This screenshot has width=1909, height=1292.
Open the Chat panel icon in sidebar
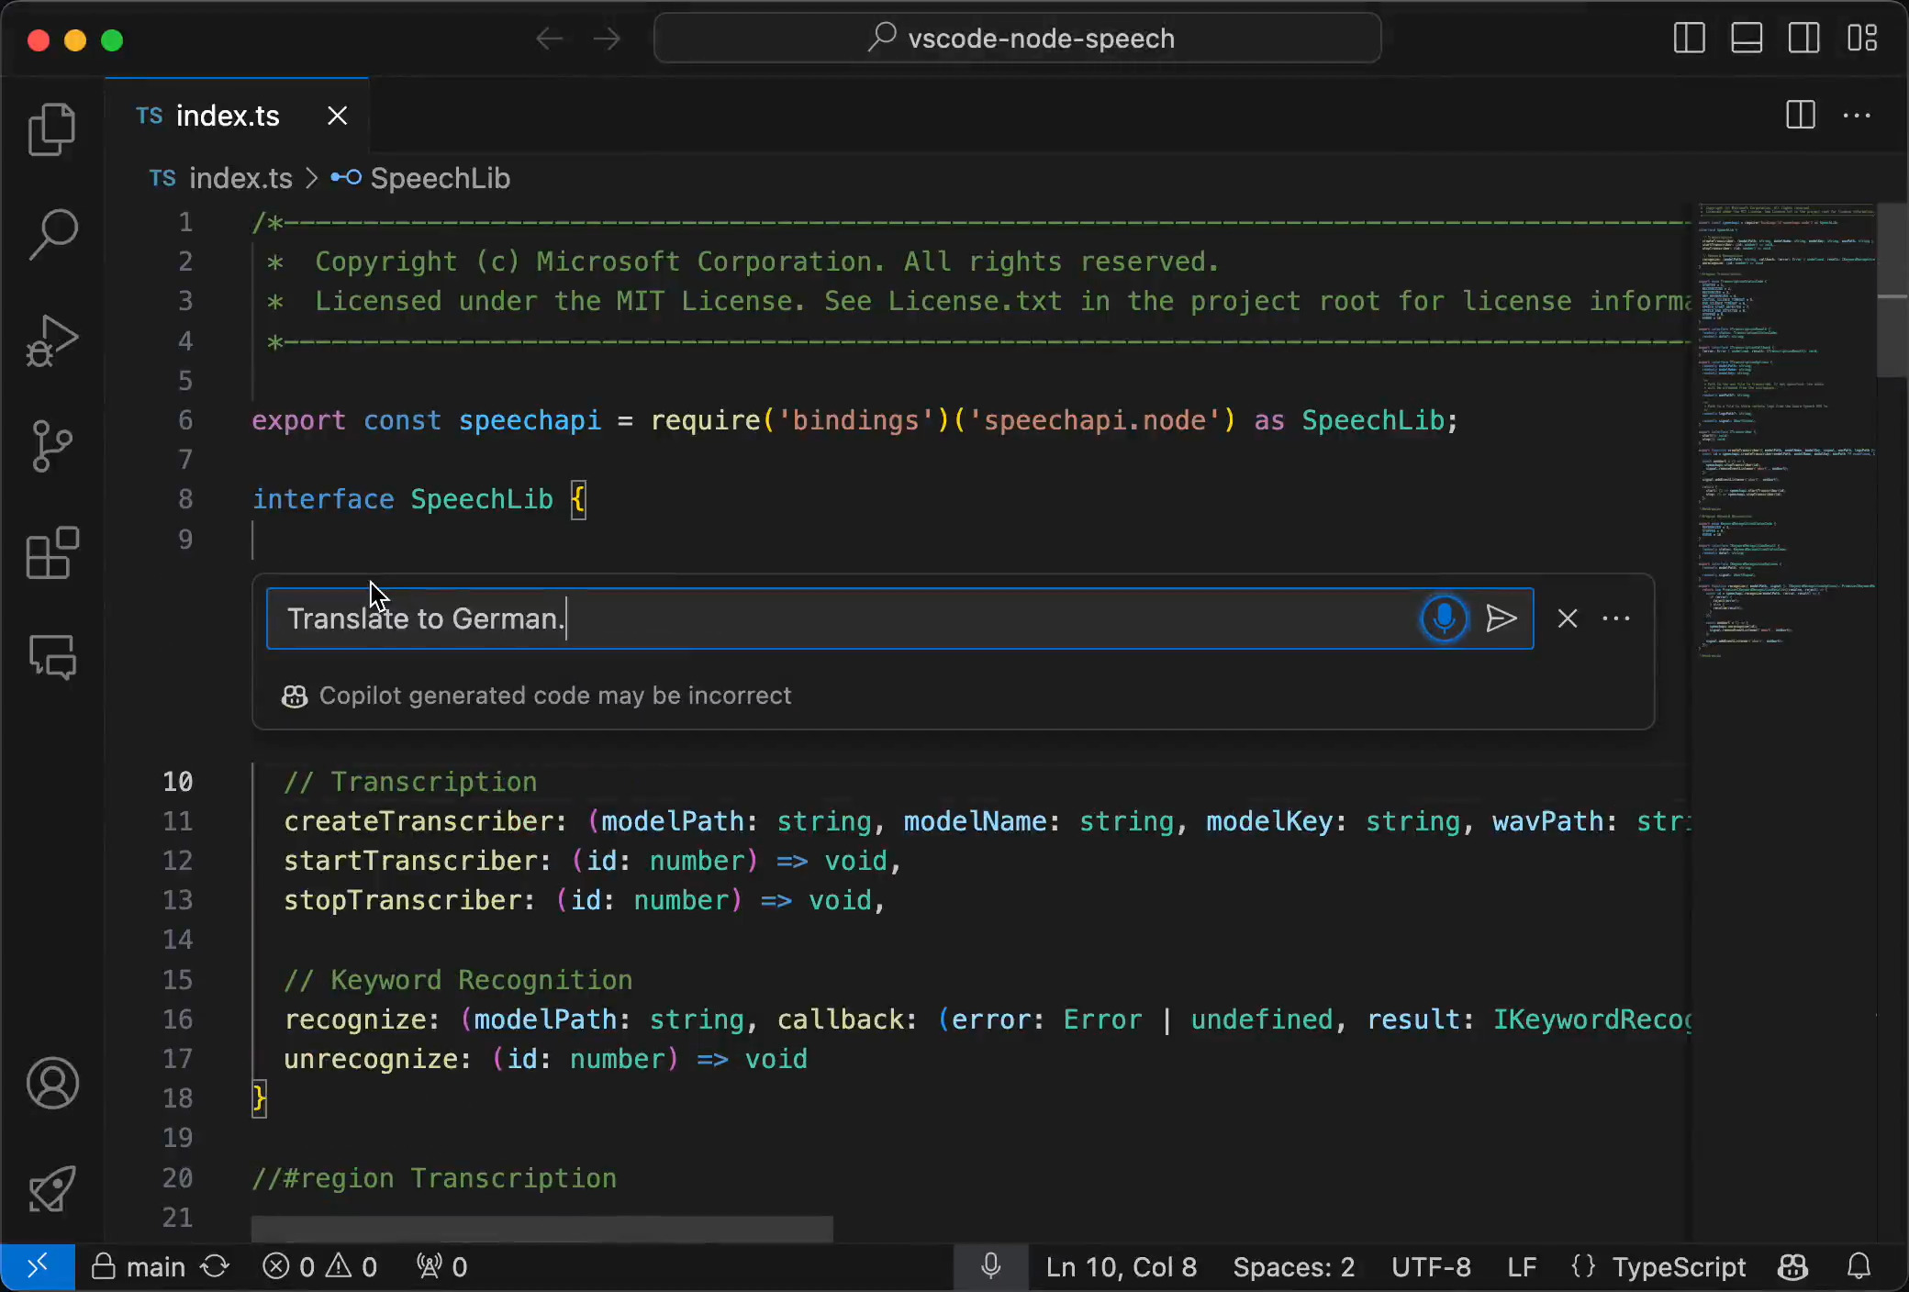[x=52, y=657]
